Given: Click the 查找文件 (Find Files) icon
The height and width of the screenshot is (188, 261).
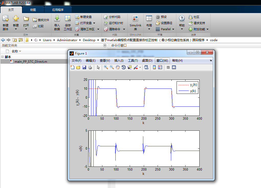Looking at the screenshot, I should point(35,20).
